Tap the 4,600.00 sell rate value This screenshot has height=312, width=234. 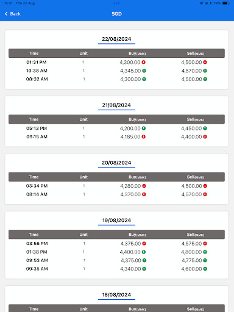point(192,269)
